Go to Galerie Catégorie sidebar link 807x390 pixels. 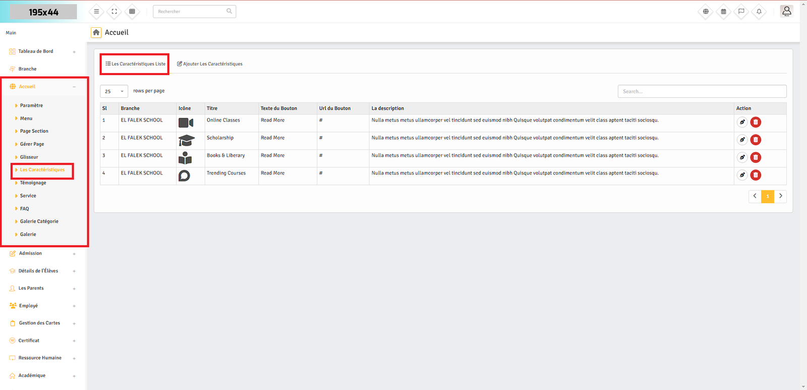click(x=39, y=221)
